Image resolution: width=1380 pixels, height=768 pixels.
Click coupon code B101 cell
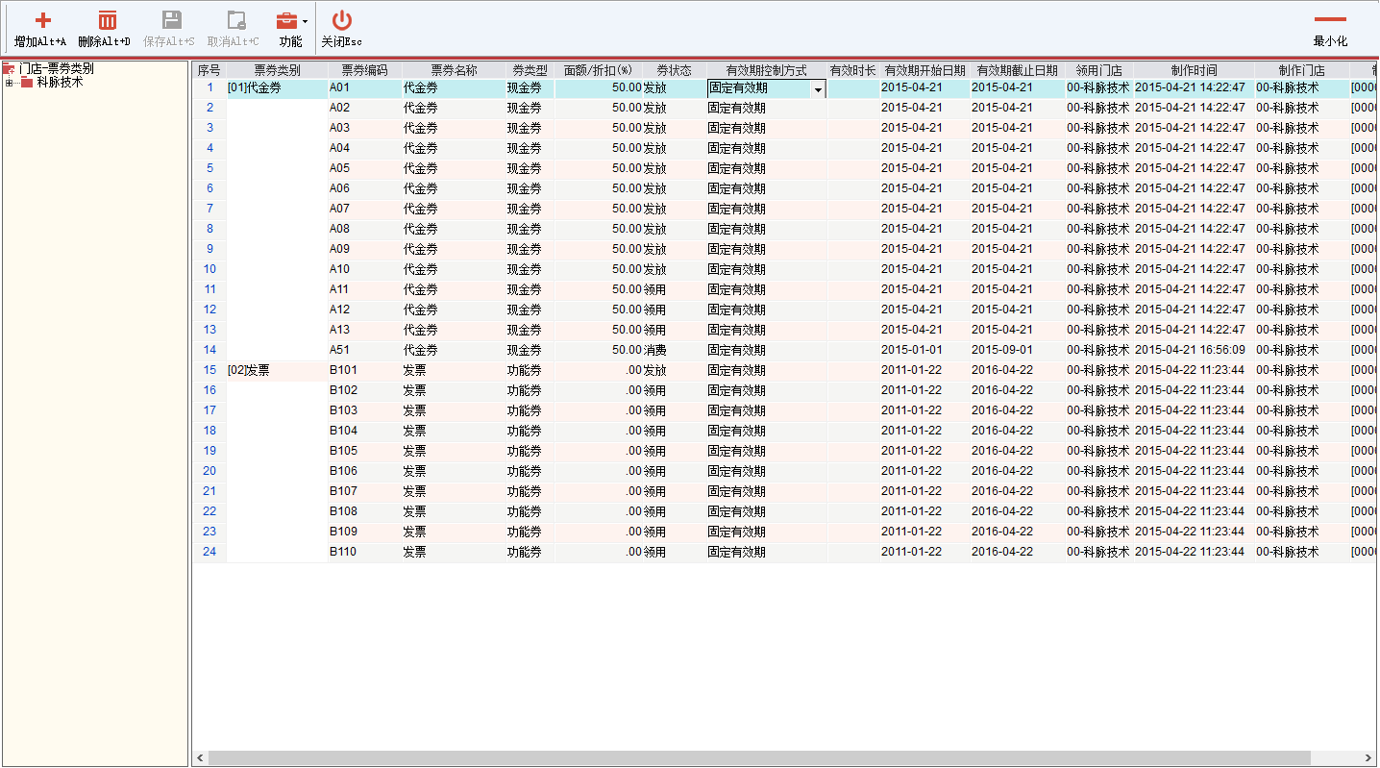[364, 370]
